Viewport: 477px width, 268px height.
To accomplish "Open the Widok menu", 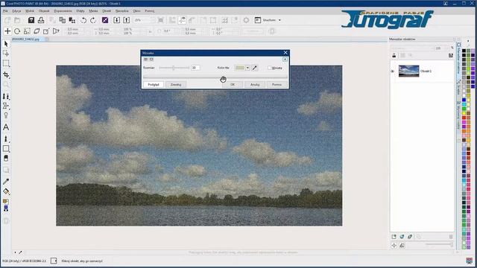I will tap(30, 11).
